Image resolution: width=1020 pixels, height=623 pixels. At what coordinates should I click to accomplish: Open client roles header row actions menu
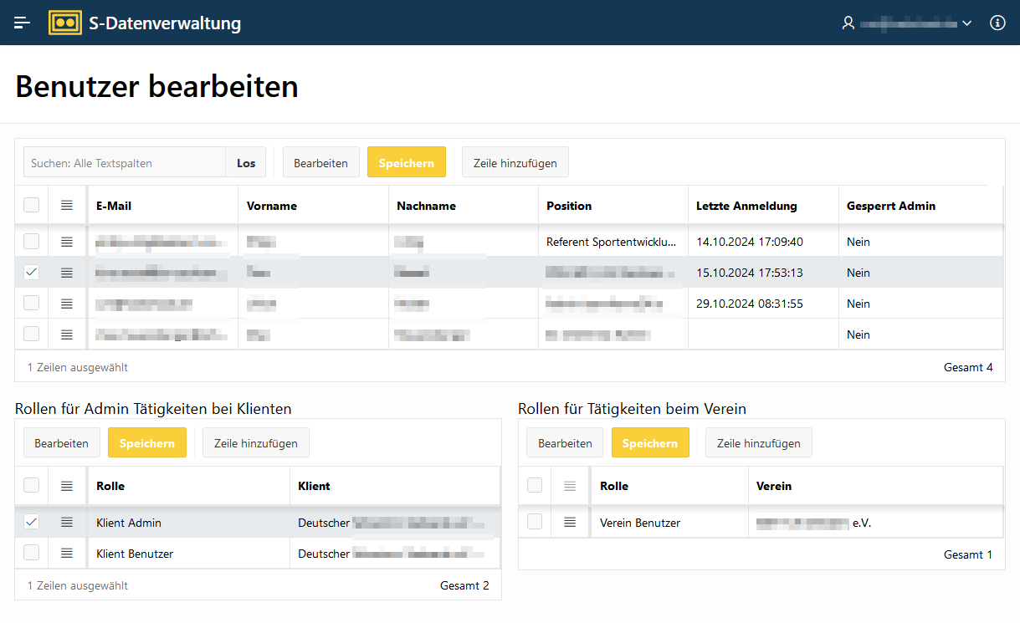[x=67, y=486]
